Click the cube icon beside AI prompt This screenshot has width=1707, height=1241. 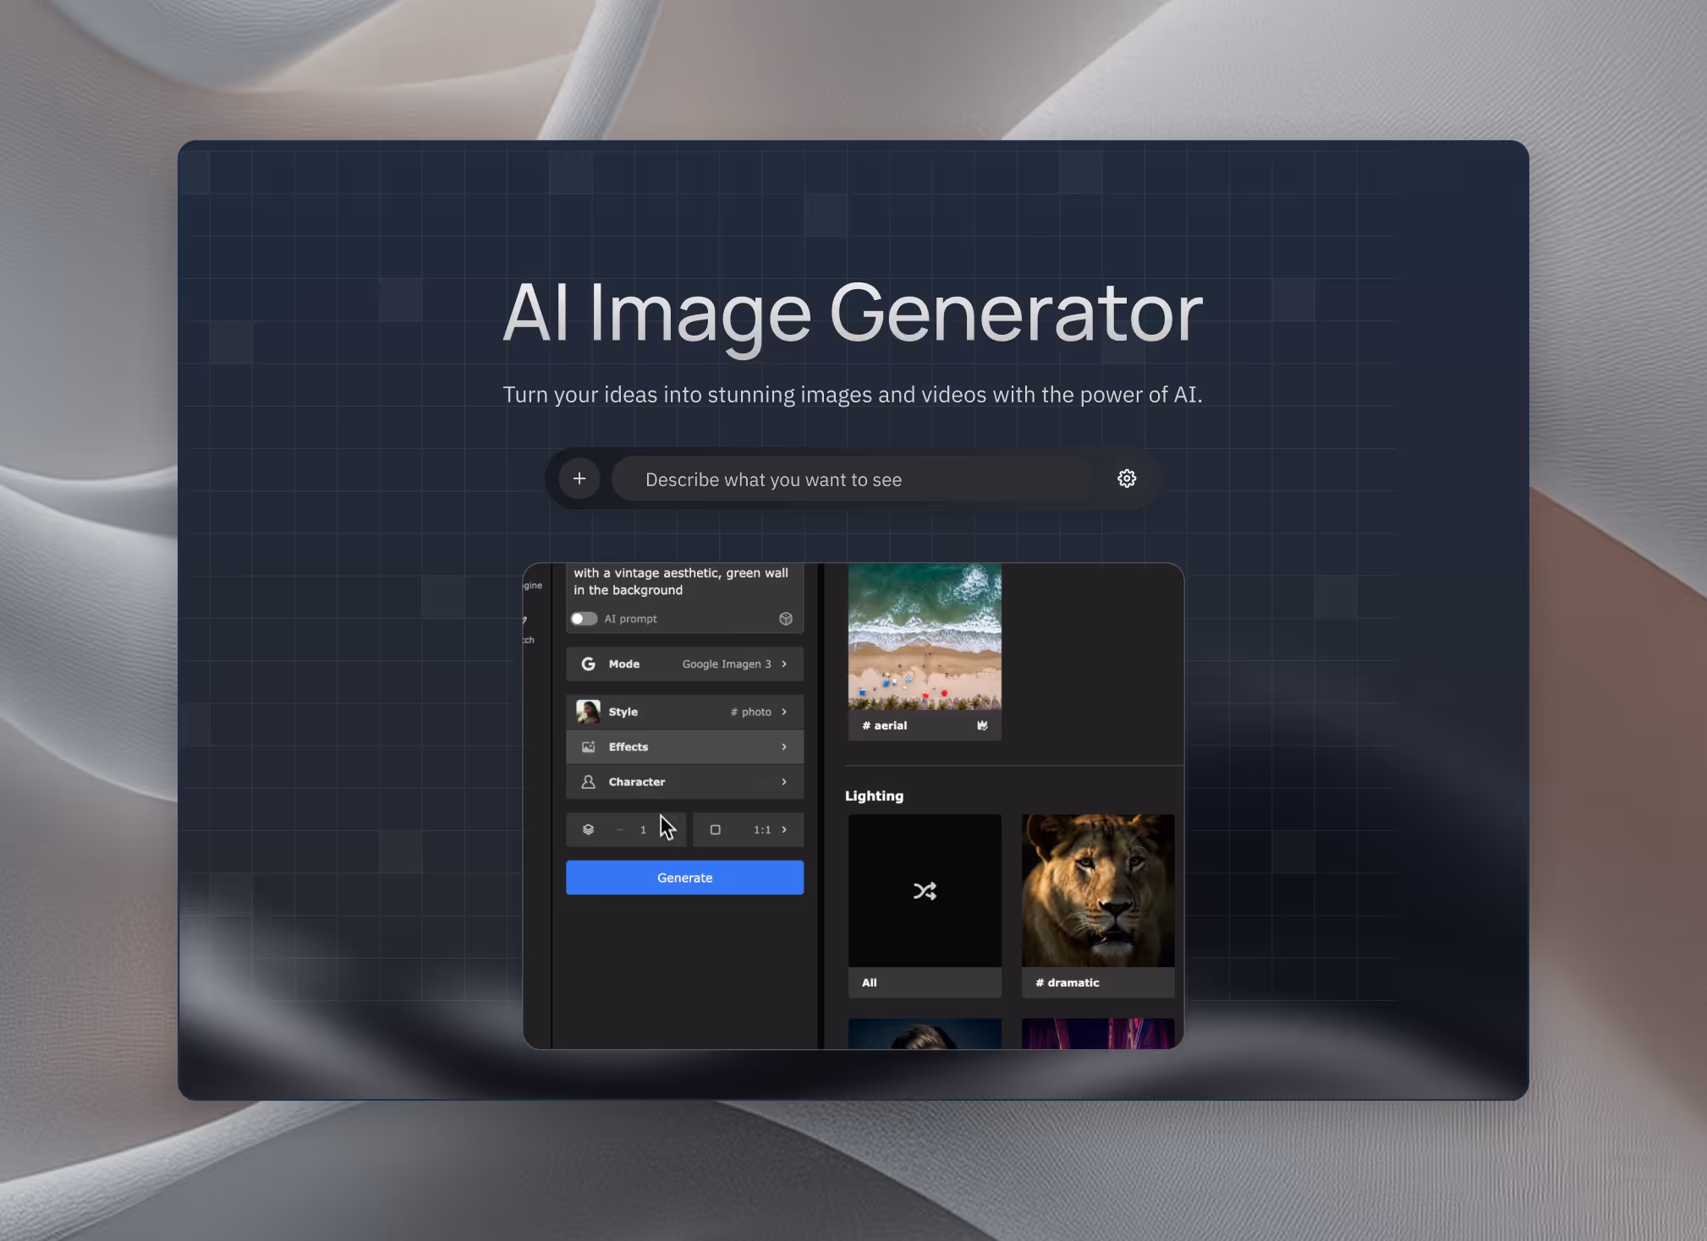point(786,619)
